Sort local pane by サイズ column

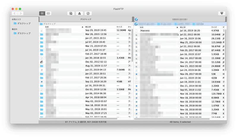click(x=119, y=27)
